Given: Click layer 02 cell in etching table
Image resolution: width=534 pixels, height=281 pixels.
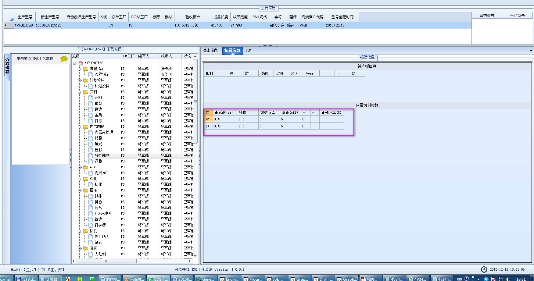Looking at the screenshot, I should click(208, 119).
